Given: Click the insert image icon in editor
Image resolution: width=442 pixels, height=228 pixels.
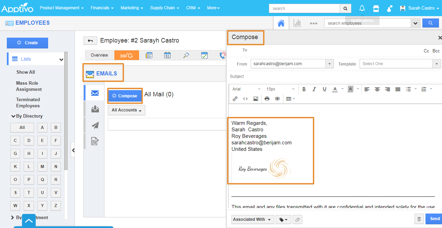Looking at the screenshot, I should click(x=256, y=99).
